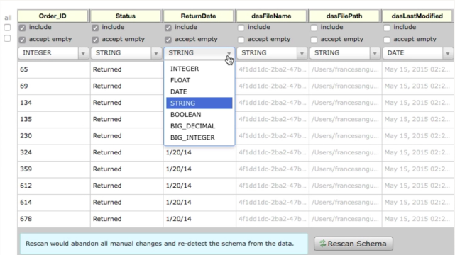Select Order_ID cell with value 614
The height and width of the screenshot is (255, 455).
pos(54,203)
